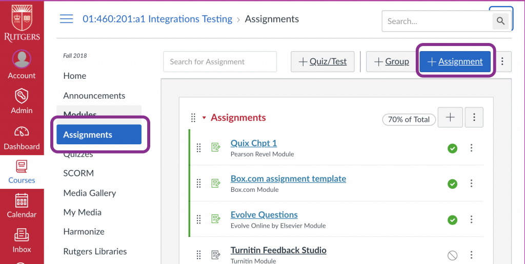The image size is (525, 264).
Task: Open the Quix Chpt 1 assignment link
Action: click(254, 143)
